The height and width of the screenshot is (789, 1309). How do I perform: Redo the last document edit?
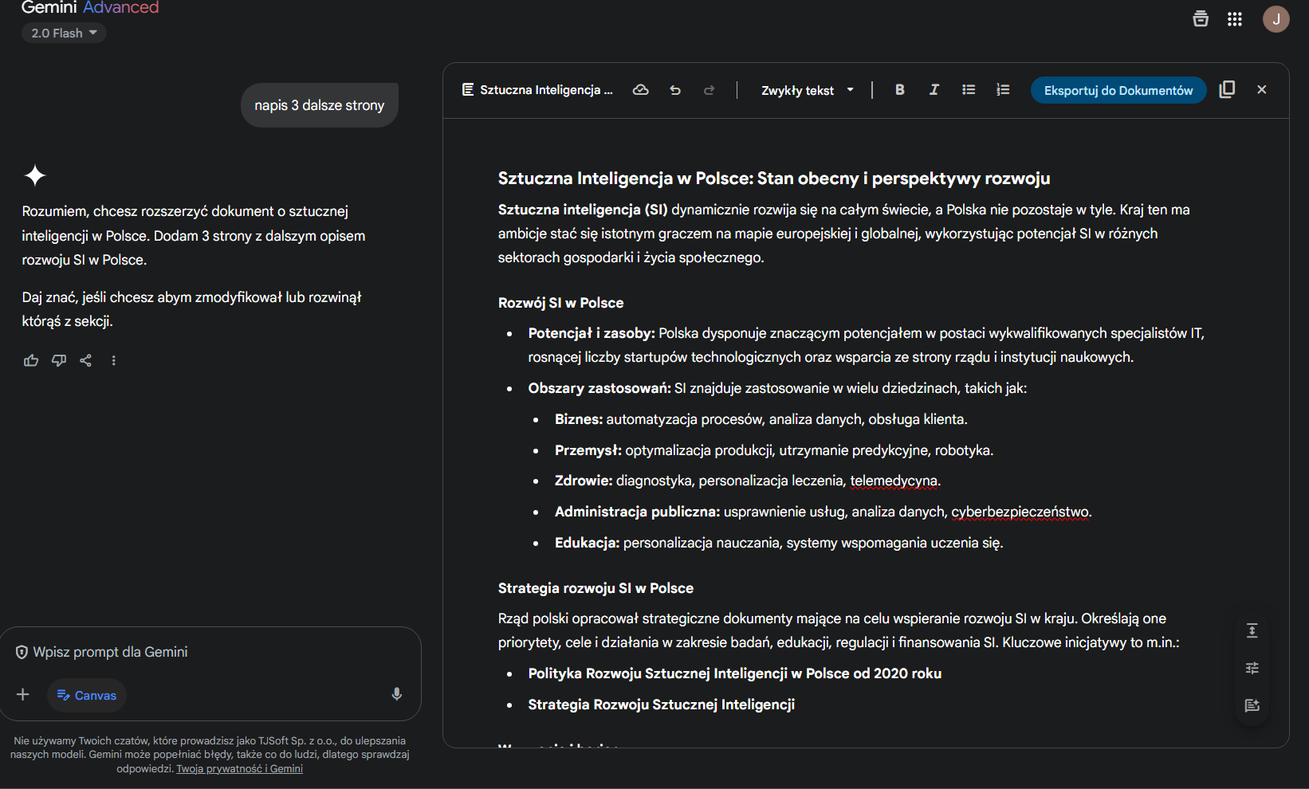[x=710, y=90]
